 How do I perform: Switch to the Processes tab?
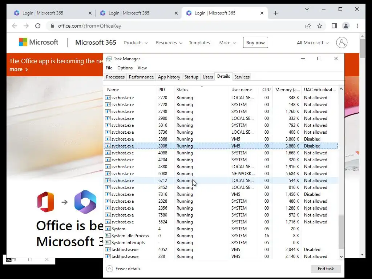pos(115,77)
